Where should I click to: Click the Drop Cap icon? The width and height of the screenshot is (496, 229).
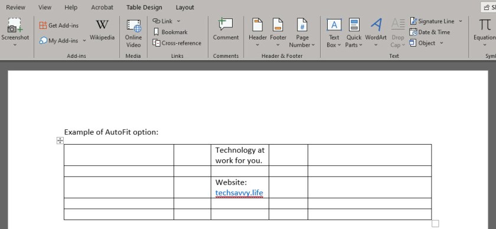click(397, 24)
